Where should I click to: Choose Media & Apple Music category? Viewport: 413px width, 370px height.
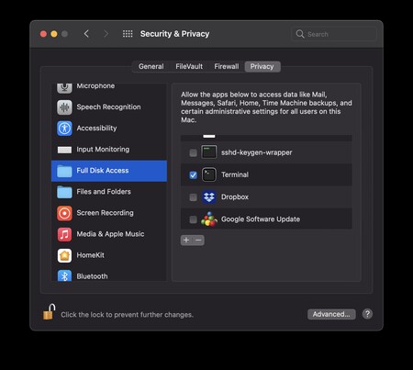[x=109, y=234]
